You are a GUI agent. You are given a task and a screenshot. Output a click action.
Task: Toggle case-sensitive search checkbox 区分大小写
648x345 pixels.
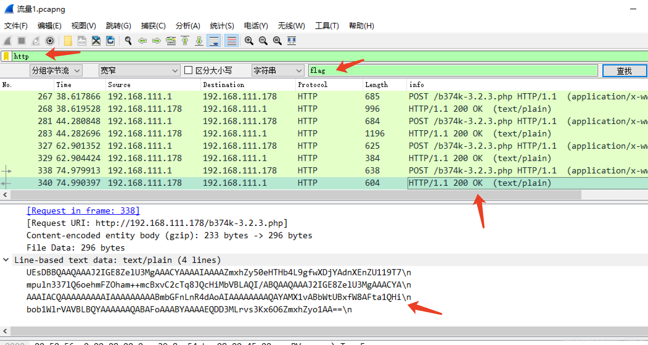[x=188, y=70]
